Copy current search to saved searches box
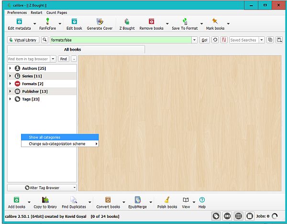The height and width of the screenshot is (224, 287). point(270,40)
